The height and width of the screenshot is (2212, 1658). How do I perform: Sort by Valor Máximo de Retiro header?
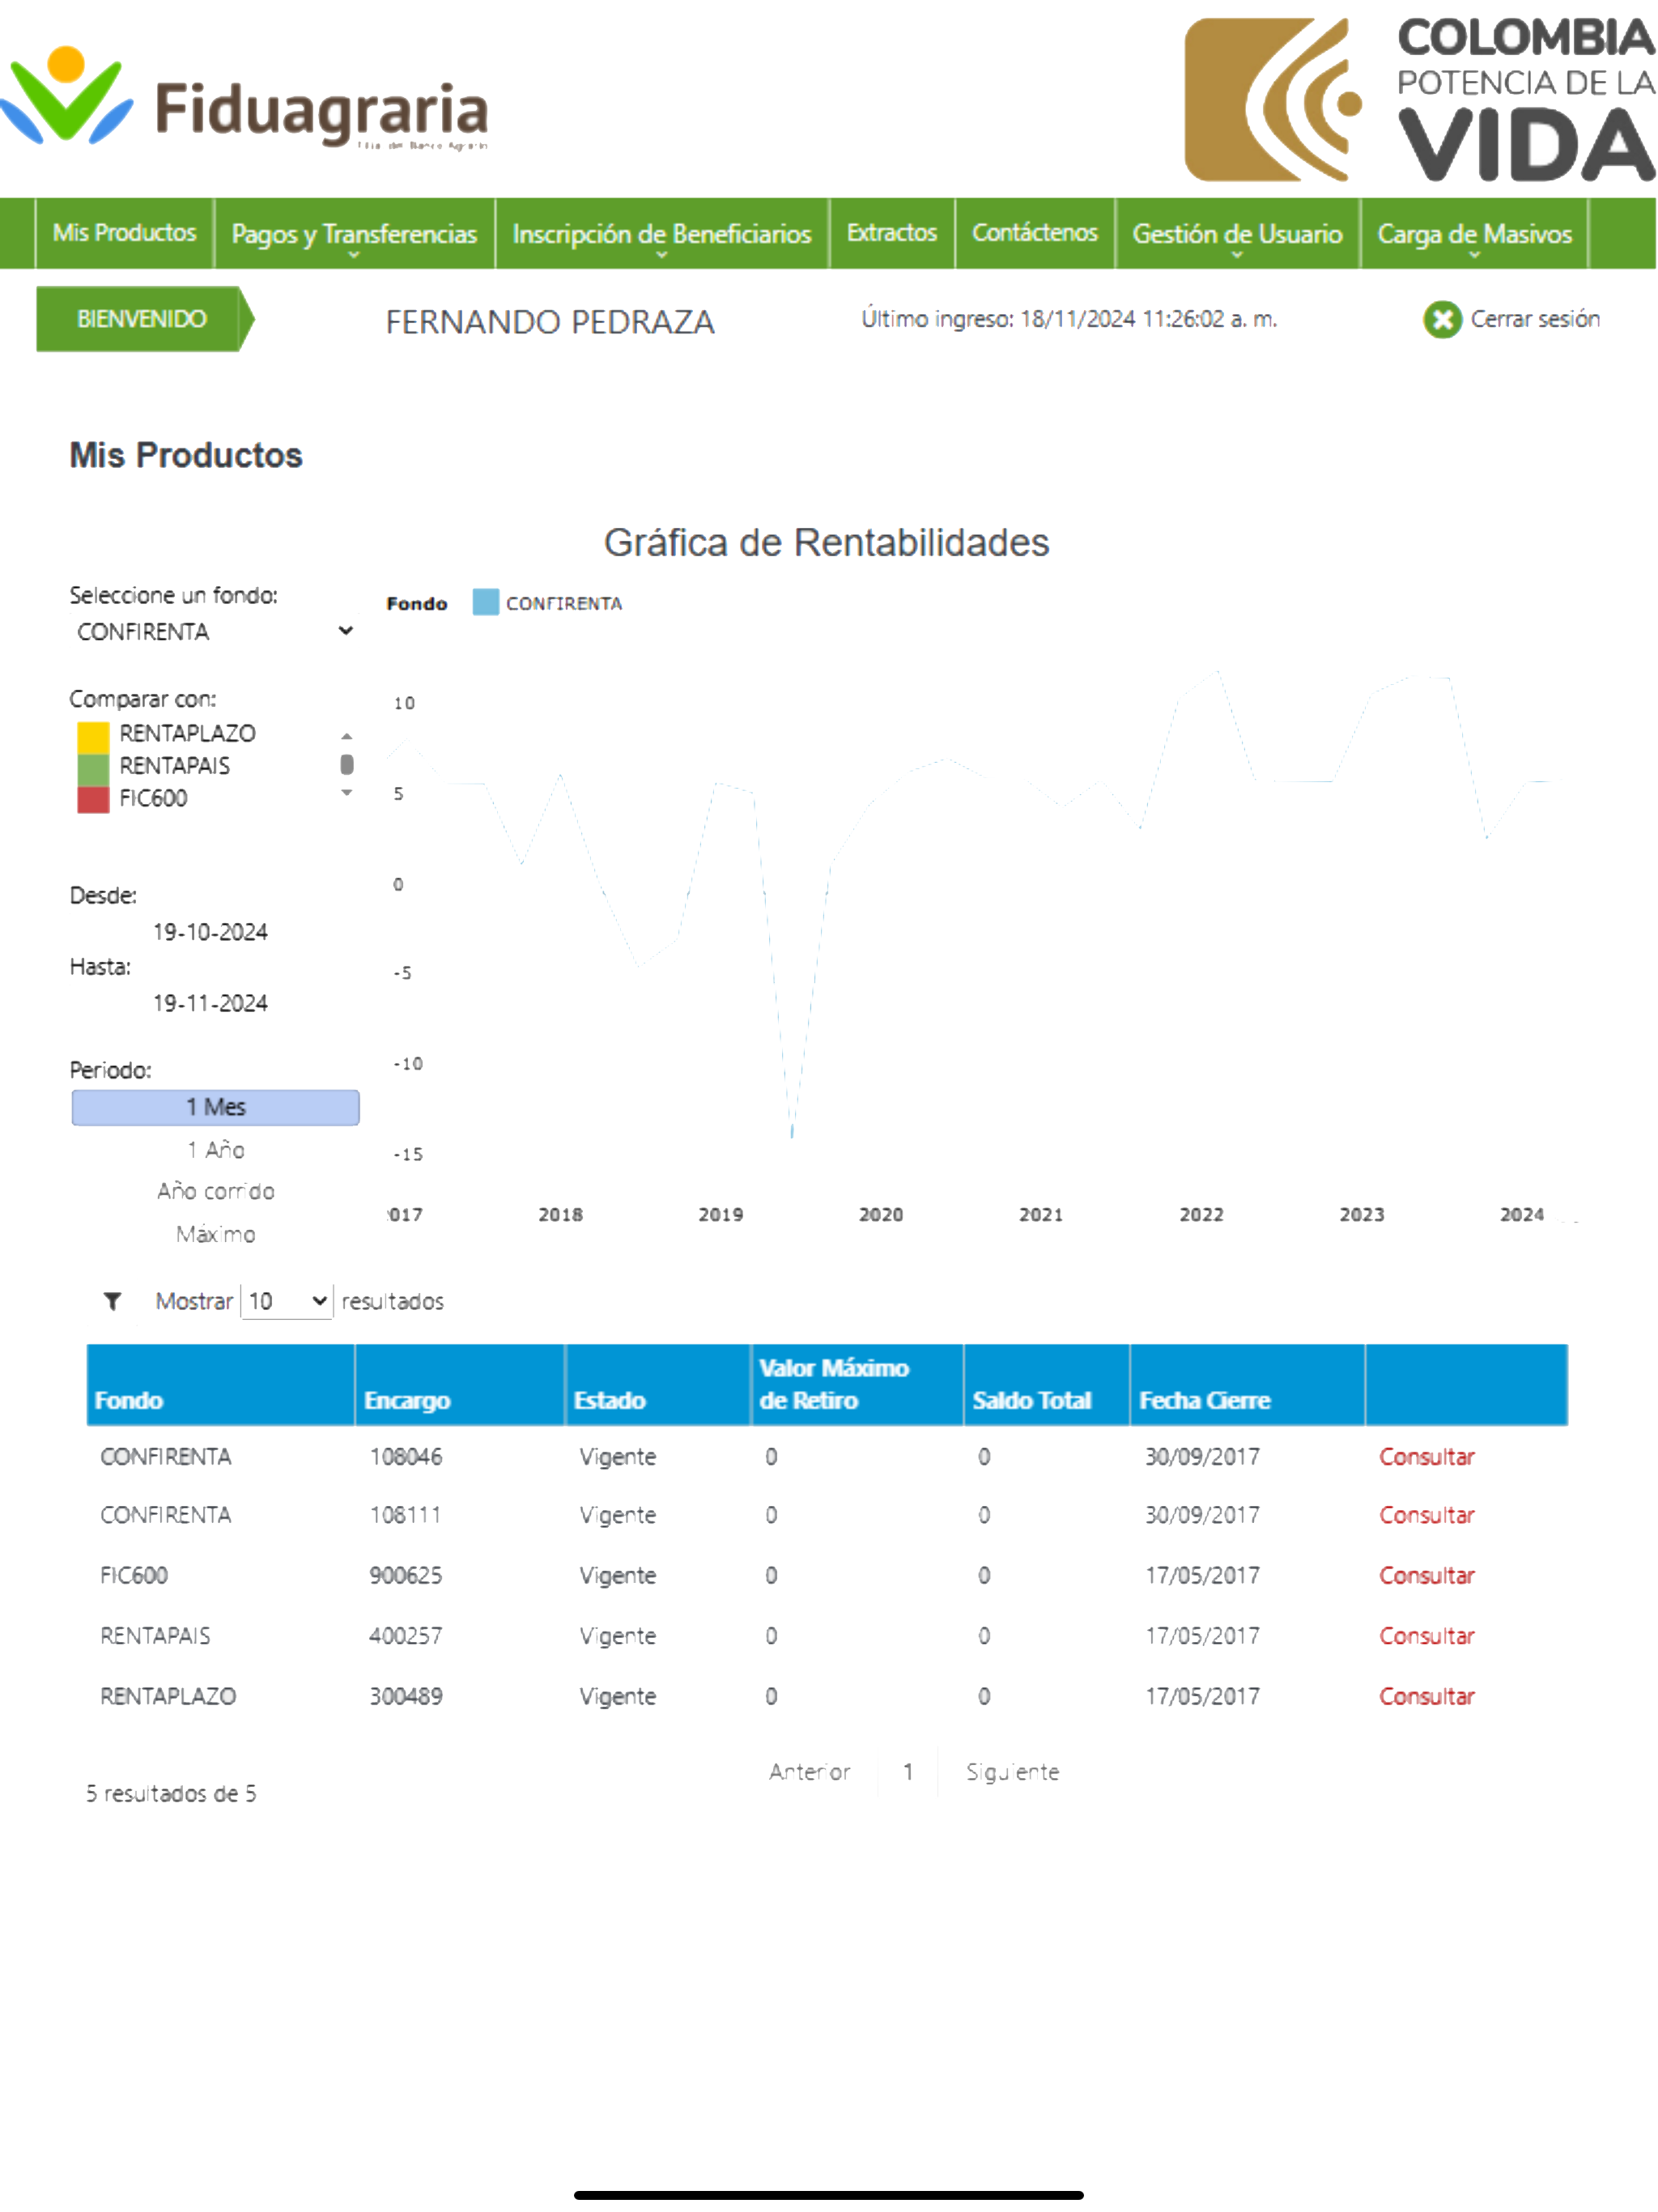coord(857,1385)
